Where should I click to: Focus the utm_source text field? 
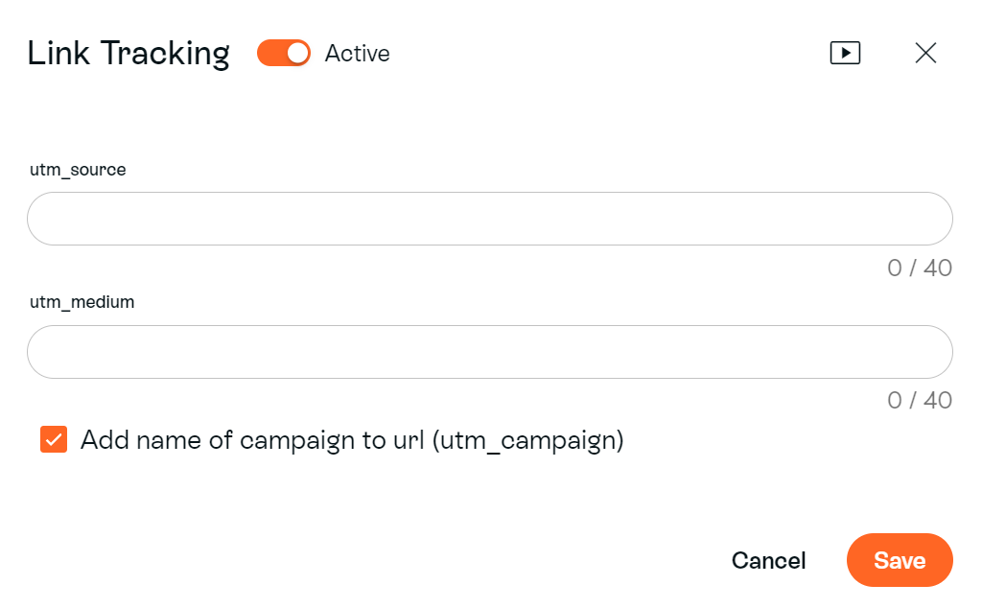coord(490,219)
